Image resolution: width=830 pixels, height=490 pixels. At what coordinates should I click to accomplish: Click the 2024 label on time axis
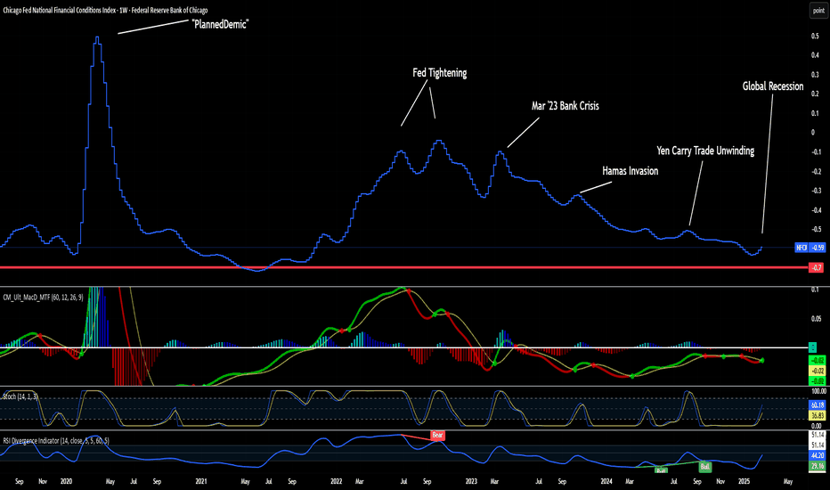(x=606, y=481)
